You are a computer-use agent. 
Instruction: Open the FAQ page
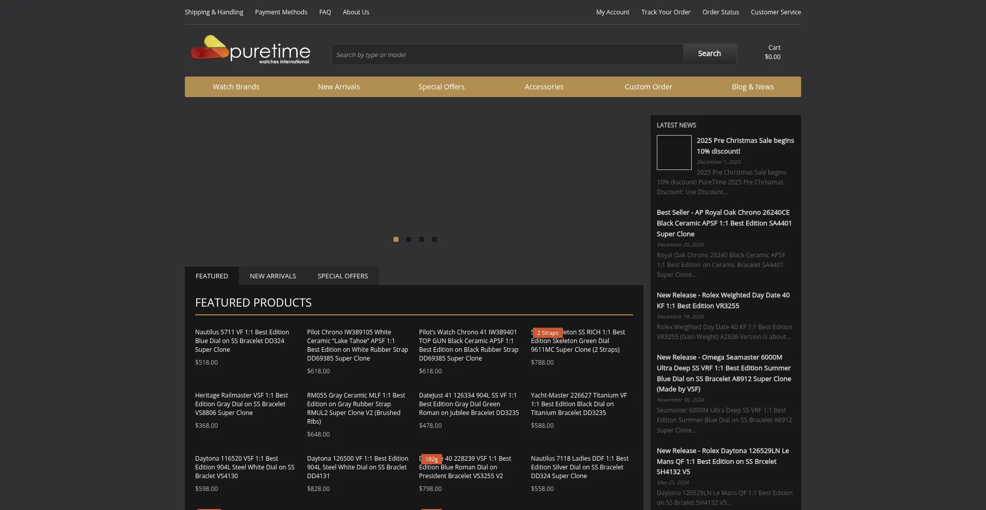pos(325,12)
